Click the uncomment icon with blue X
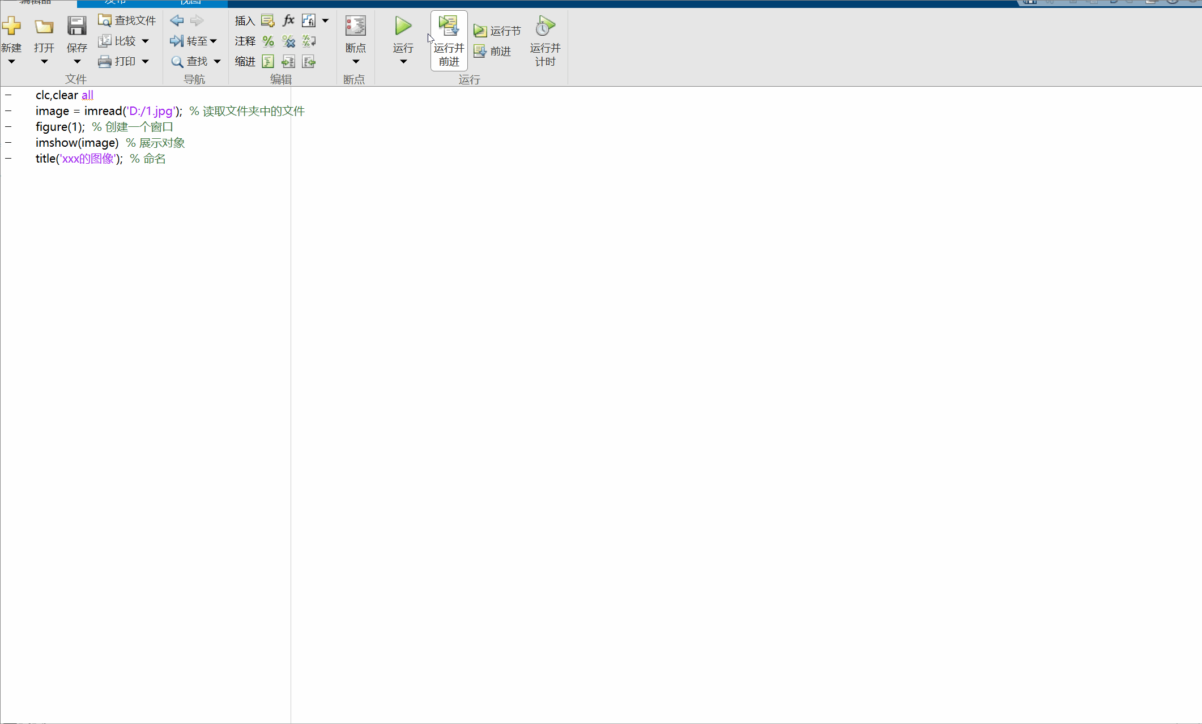Viewport: 1202px width, 724px height. point(288,41)
